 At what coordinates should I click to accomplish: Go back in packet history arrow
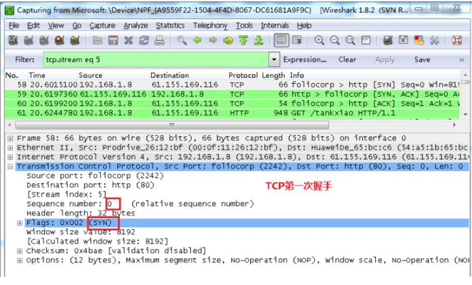click(x=197, y=40)
